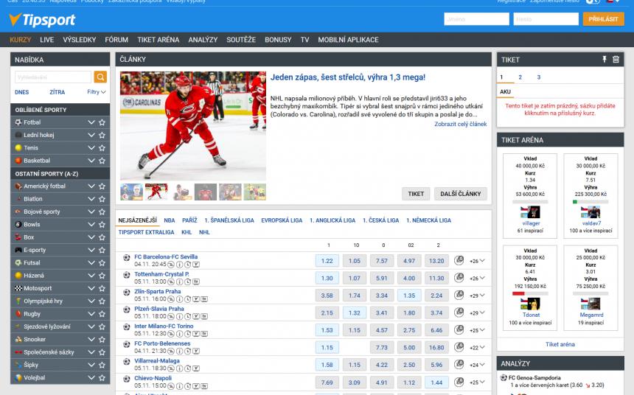Filter offers by DNES
The height and width of the screenshot is (395, 634).
[22, 92]
